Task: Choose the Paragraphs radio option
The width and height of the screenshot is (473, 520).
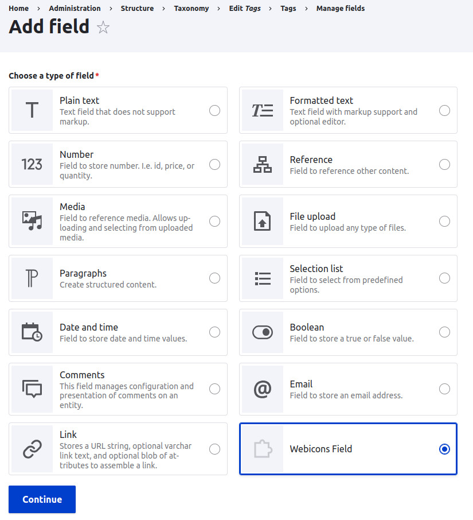Action: [x=214, y=278]
